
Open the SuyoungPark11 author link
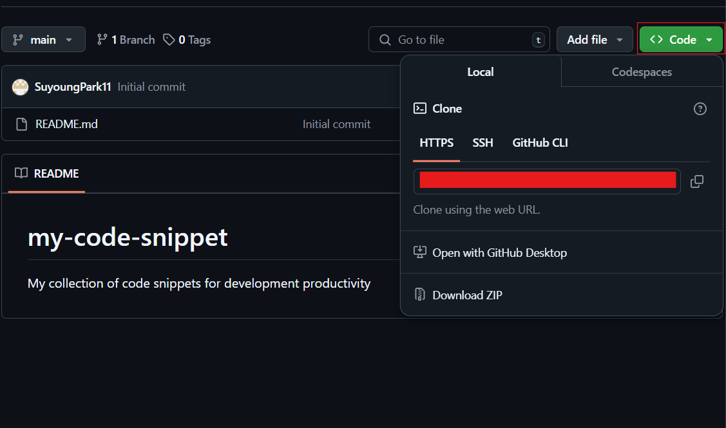73,87
